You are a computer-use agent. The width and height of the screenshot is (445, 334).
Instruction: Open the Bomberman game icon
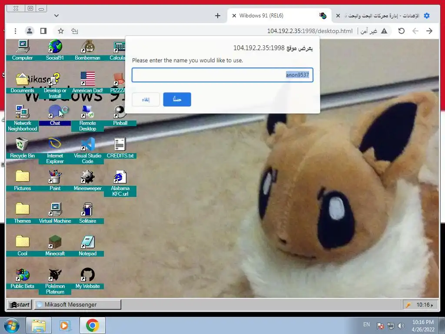click(x=87, y=50)
